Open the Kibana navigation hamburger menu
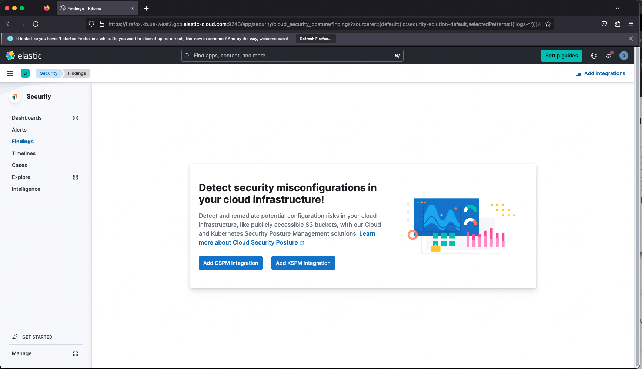The image size is (642, 369). pyautogui.click(x=10, y=73)
